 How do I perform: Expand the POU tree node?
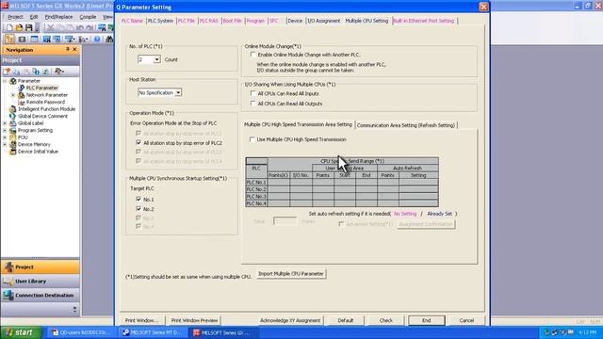click(5, 137)
